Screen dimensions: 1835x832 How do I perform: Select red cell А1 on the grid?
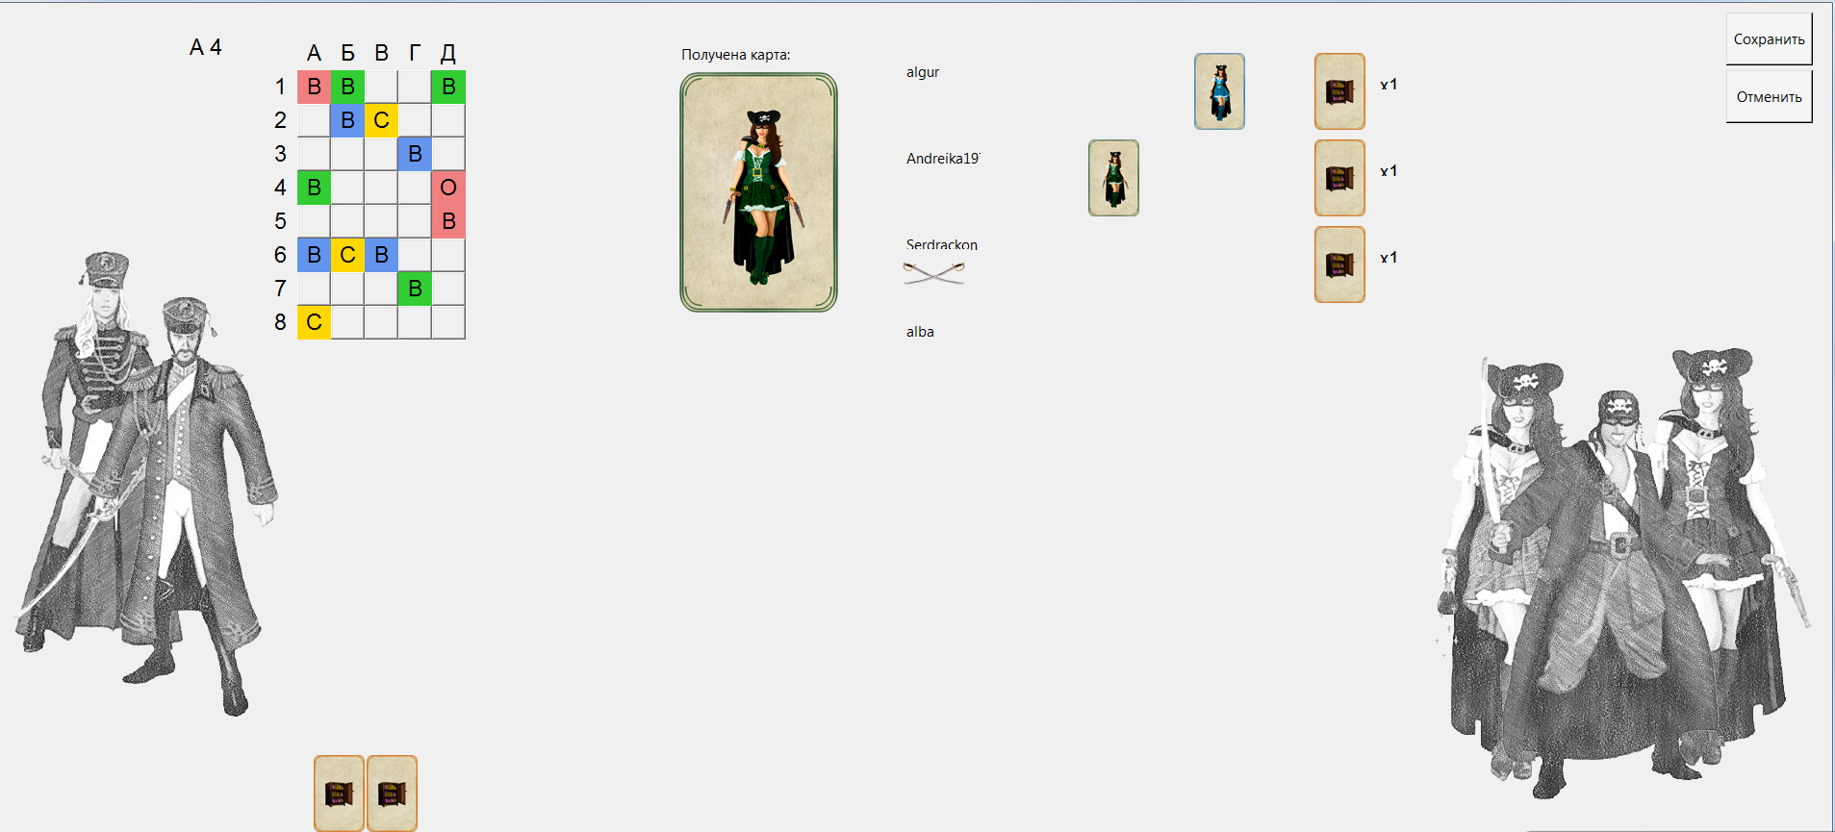(x=314, y=87)
